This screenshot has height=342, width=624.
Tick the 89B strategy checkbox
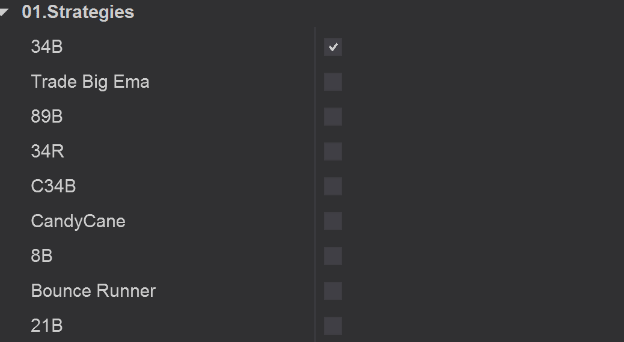tap(333, 117)
